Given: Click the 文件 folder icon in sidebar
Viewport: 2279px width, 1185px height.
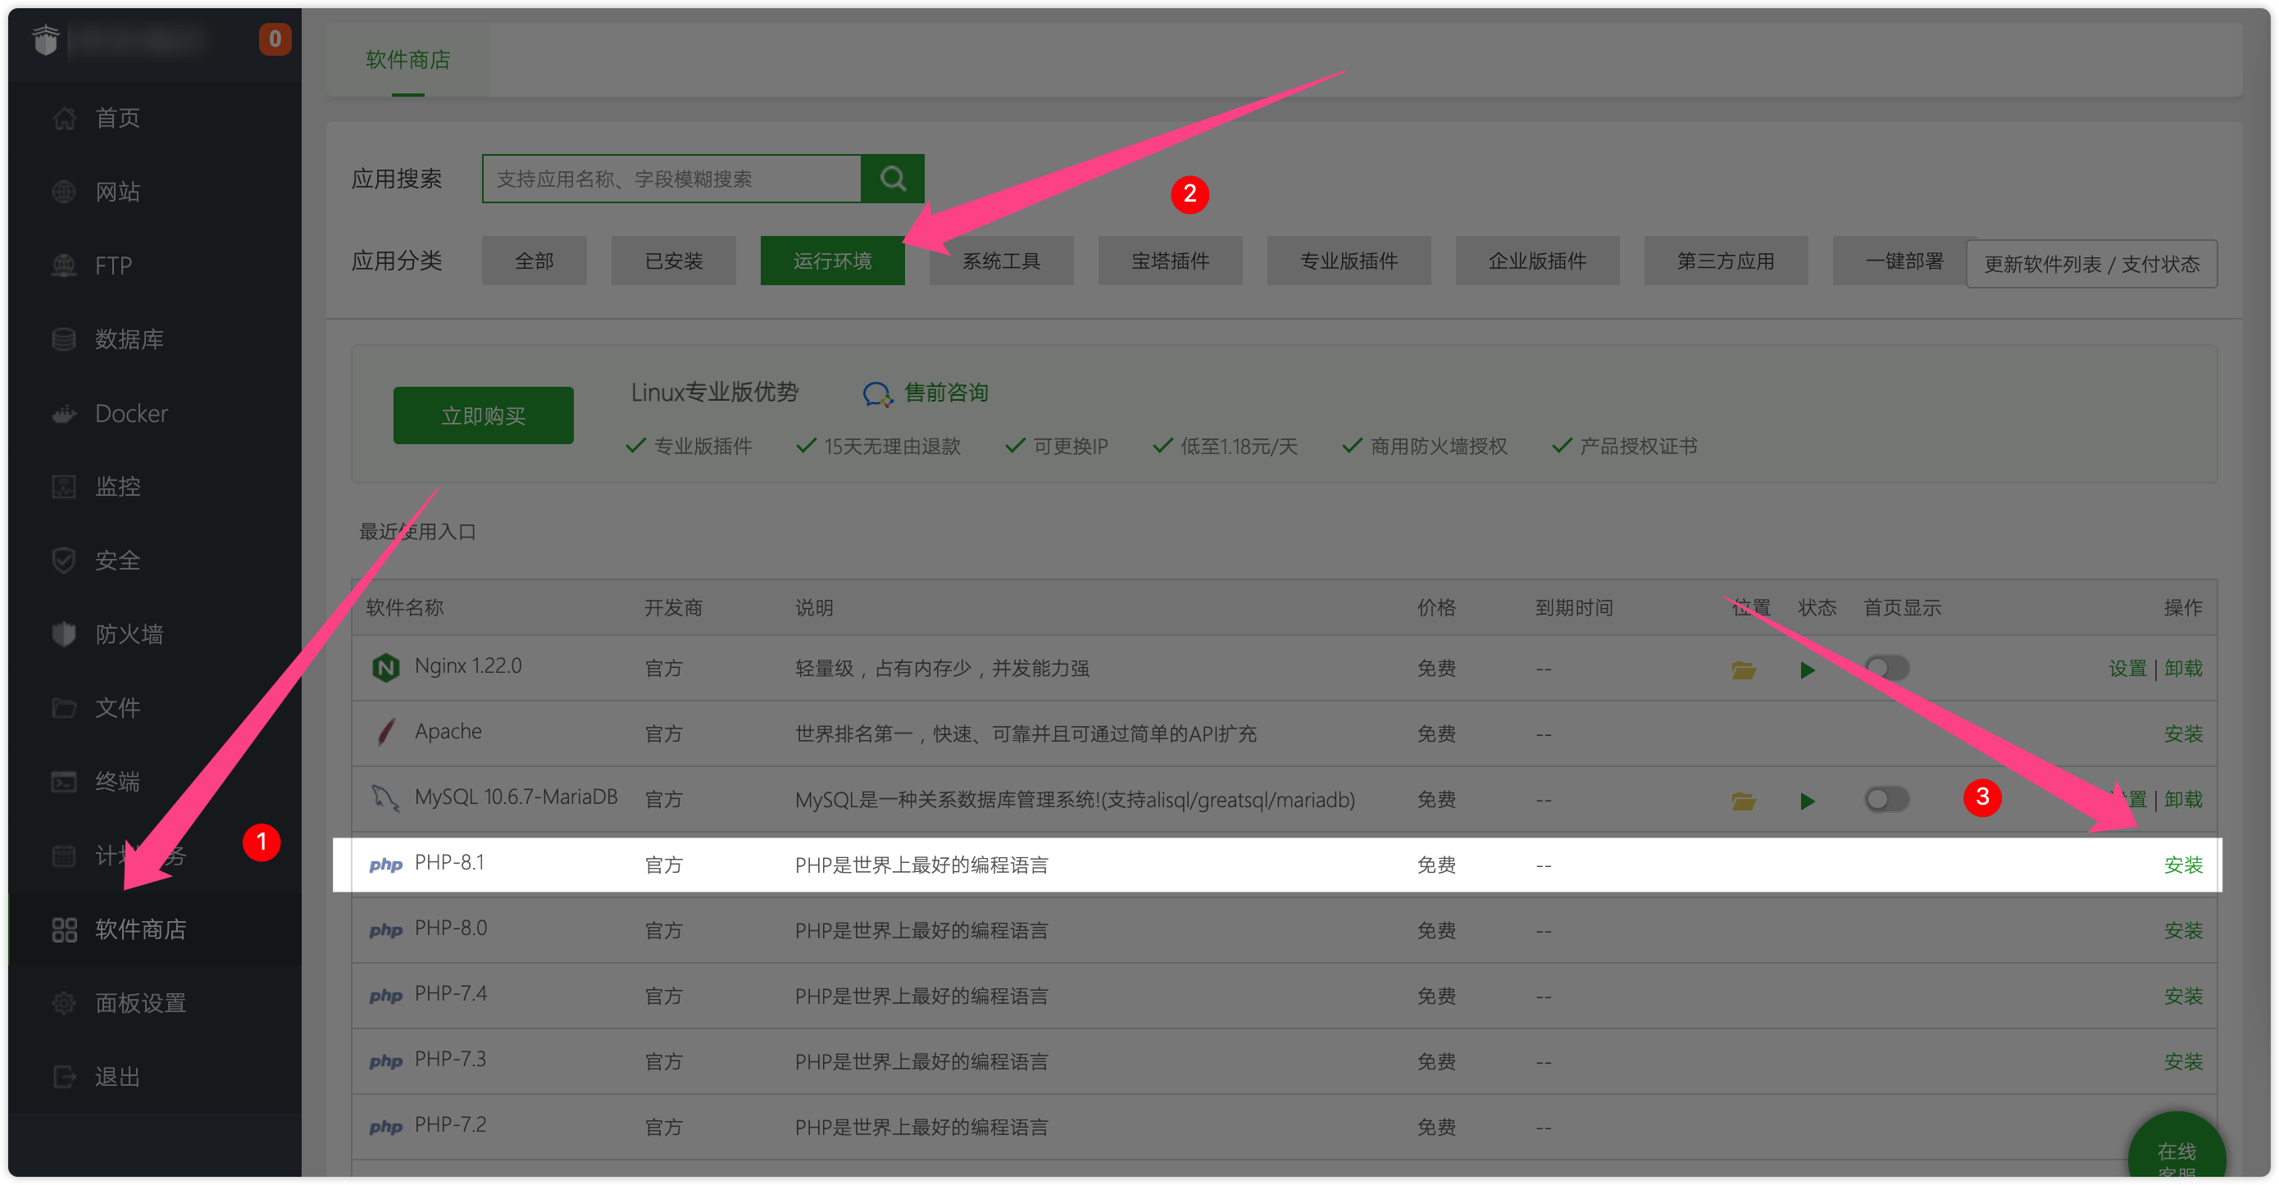Looking at the screenshot, I should (64, 707).
